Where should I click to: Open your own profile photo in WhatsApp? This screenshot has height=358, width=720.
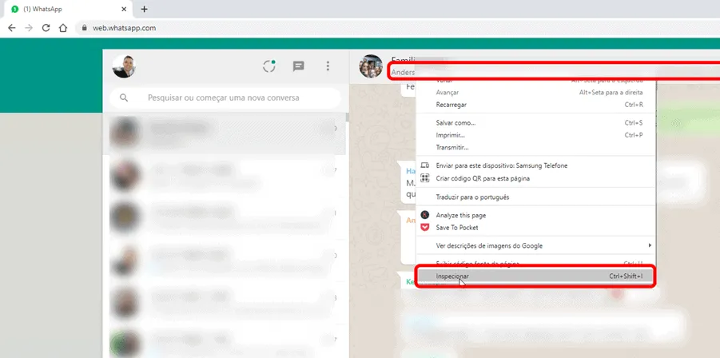pos(124,66)
